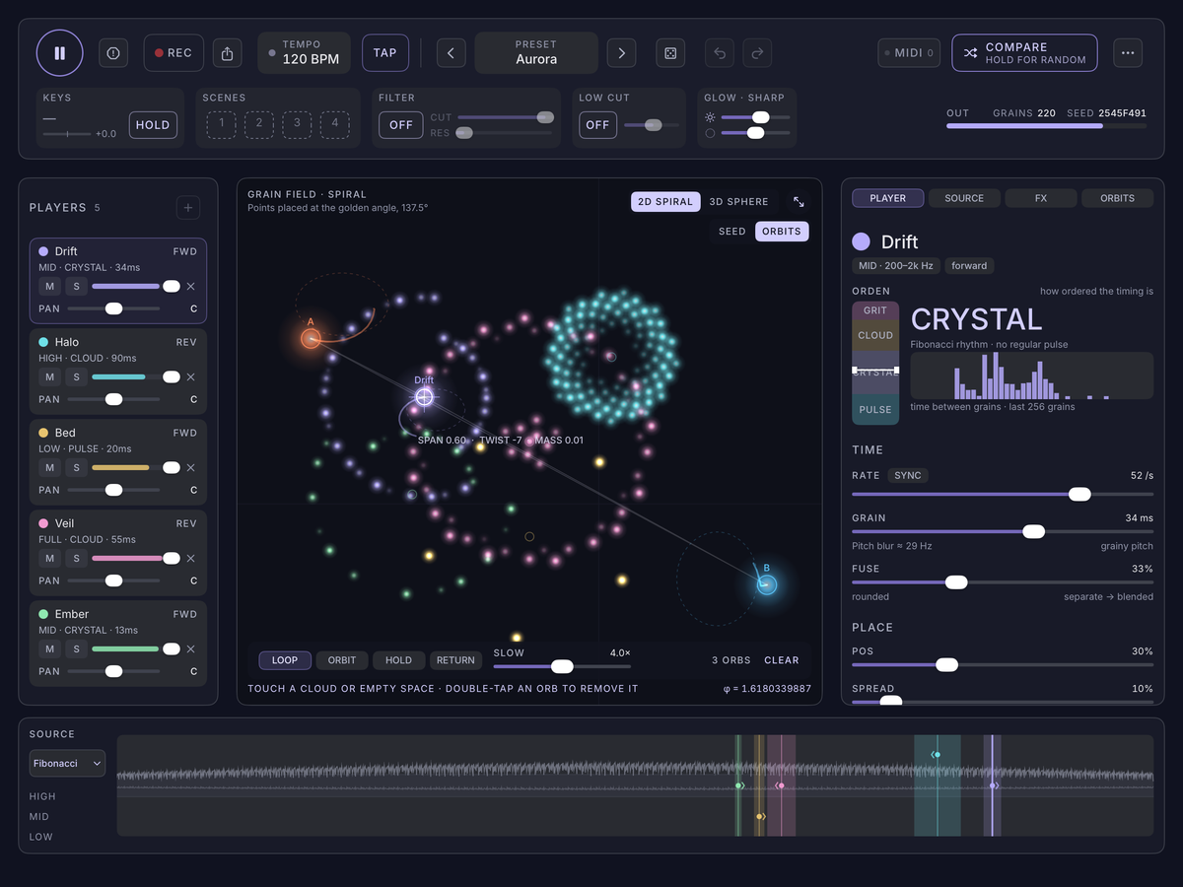Click the panic alert icon beside REC
Screen dimensions: 1183x887
(x=113, y=53)
